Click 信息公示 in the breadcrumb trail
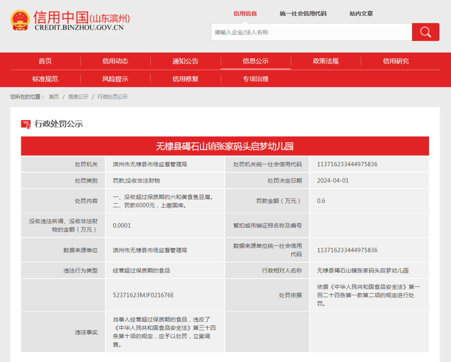 [78, 96]
